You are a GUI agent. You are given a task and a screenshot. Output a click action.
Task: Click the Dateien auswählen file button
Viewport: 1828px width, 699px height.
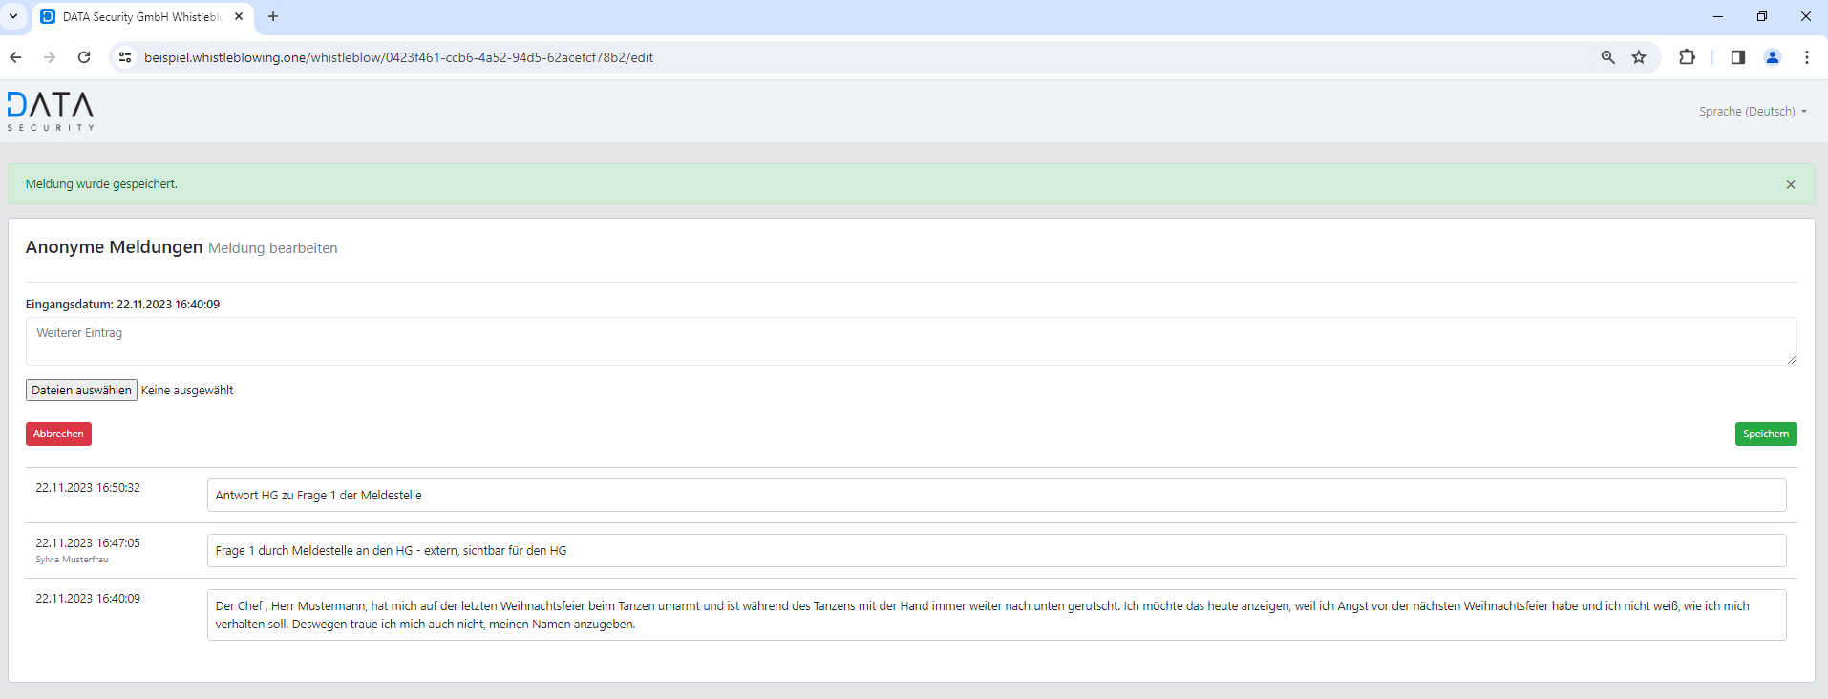pos(81,390)
